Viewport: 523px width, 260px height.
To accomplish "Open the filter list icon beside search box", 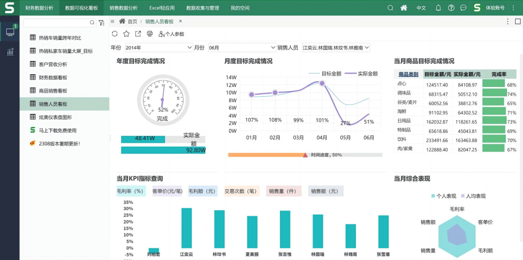I will point(101,23).
